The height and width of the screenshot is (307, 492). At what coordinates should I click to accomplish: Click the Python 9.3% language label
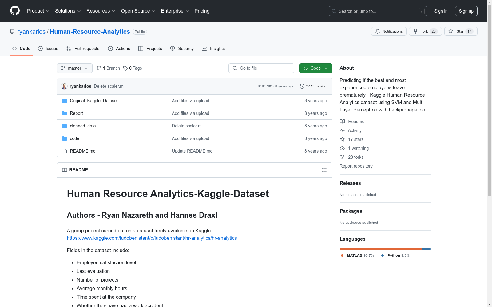(x=395, y=255)
